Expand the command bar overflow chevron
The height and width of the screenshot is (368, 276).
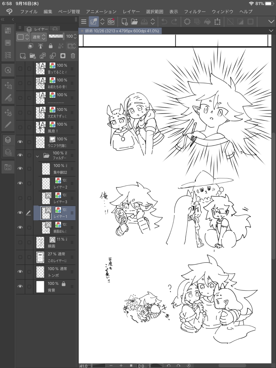271,22
